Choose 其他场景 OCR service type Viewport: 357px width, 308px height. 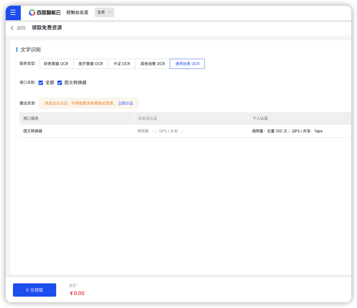click(152, 64)
